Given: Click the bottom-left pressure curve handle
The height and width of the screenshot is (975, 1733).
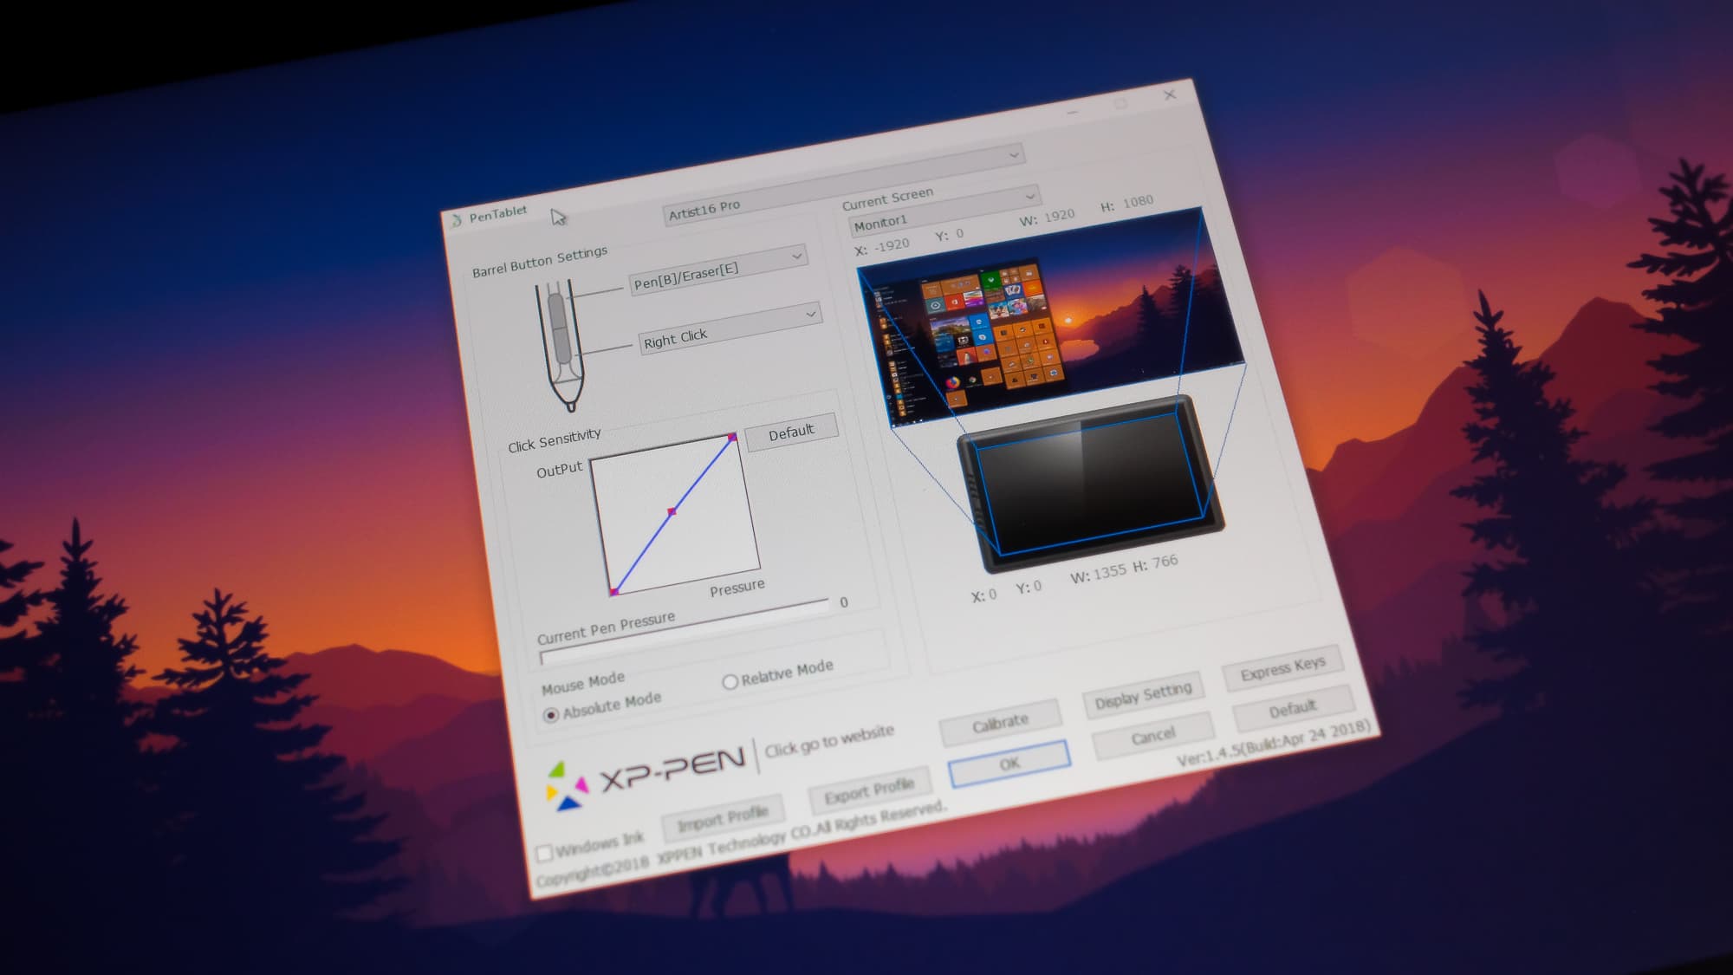Looking at the screenshot, I should 613,592.
